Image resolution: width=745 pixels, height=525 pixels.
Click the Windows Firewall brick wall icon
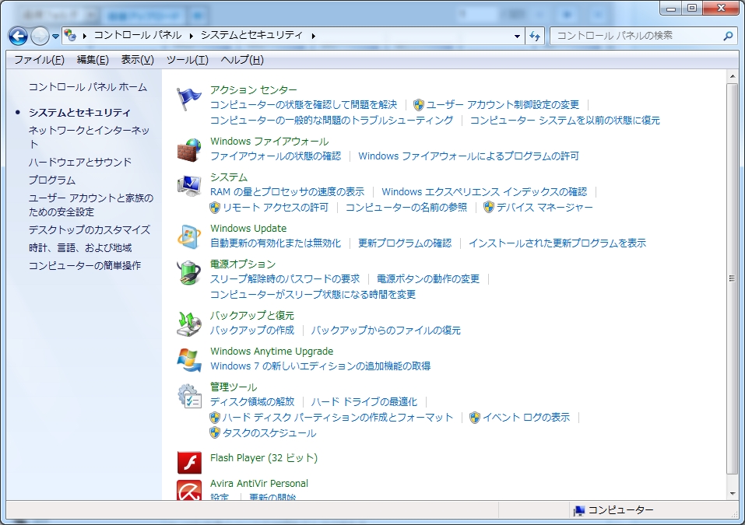pos(189,150)
